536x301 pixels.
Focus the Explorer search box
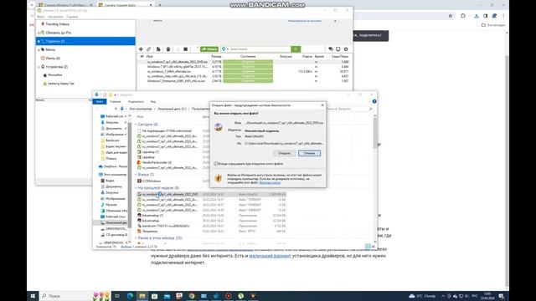(348, 109)
